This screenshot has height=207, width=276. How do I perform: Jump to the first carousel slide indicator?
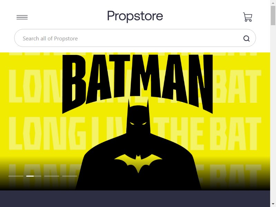pos(16,176)
